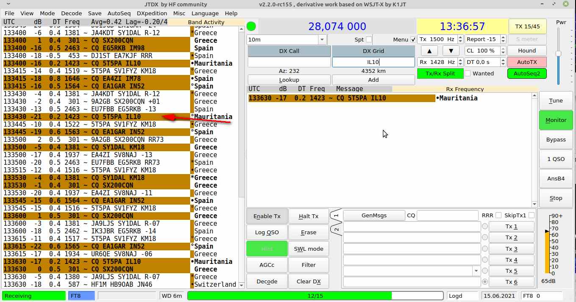Viewport: 576px width, 302px height.
Task: Click the up arrow frequency button
Action: pyautogui.click(x=429, y=51)
